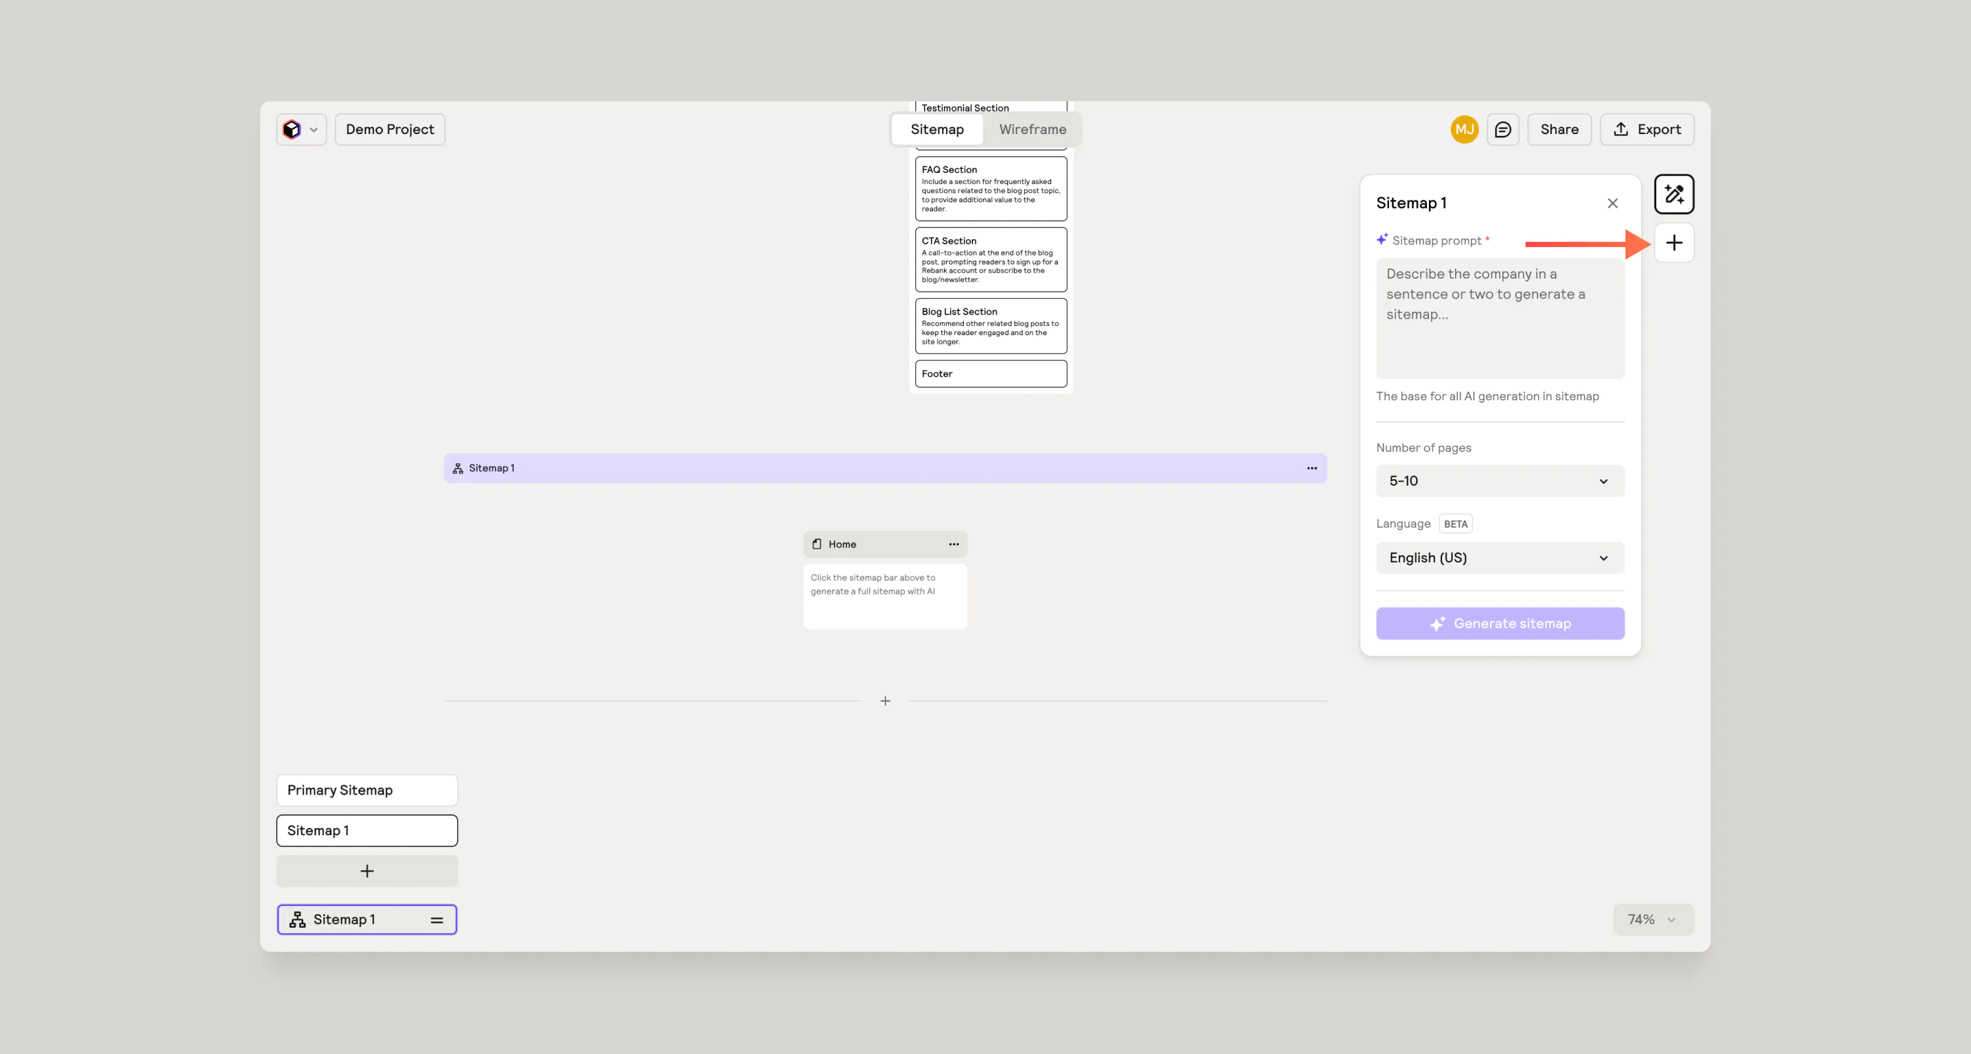Screen dimensions: 1971x1054
Task: Click the Sitemap 1 panel title
Action: click(1411, 204)
